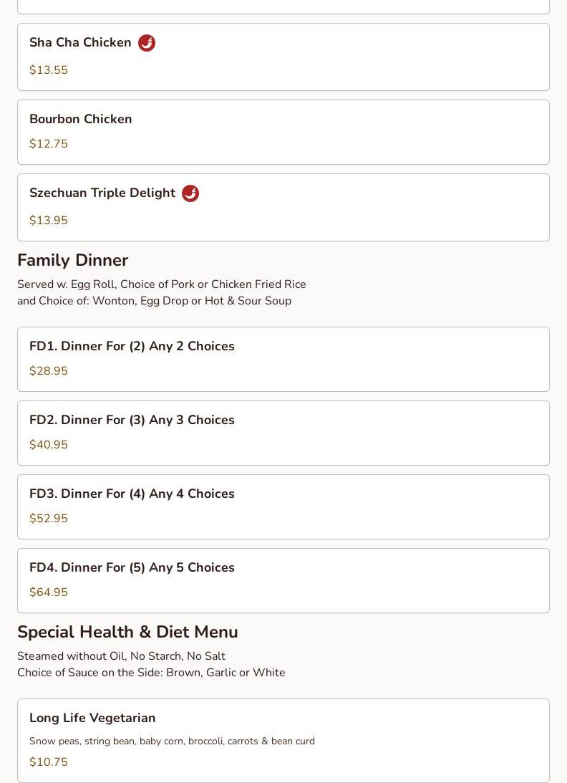The image size is (567, 783).
Task: Open Szechuan Triple Delight menu item
Action: (x=283, y=207)
